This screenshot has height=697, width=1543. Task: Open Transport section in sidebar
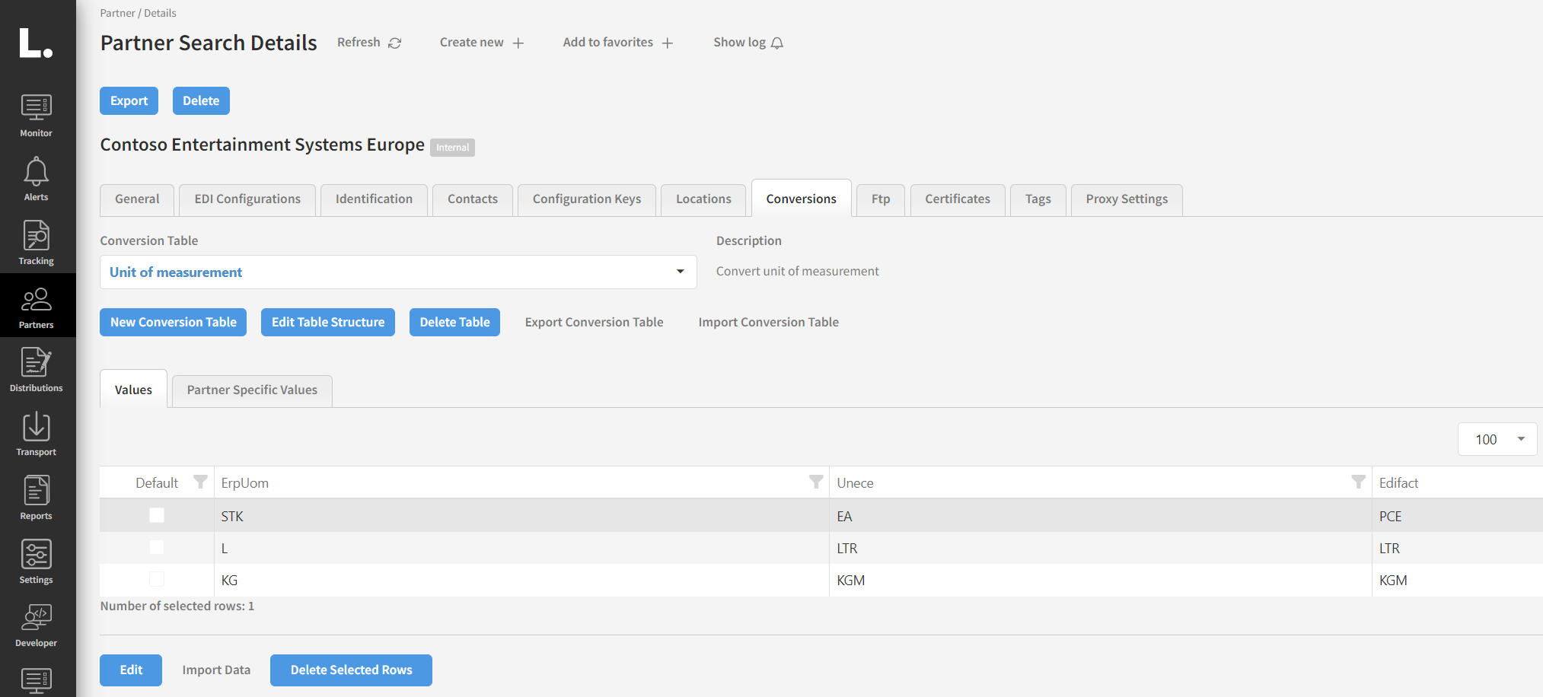[37, 434]
